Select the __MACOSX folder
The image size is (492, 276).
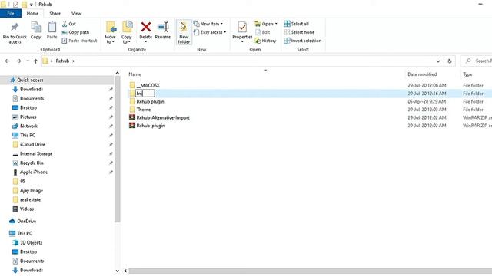(x=148, y=85)
